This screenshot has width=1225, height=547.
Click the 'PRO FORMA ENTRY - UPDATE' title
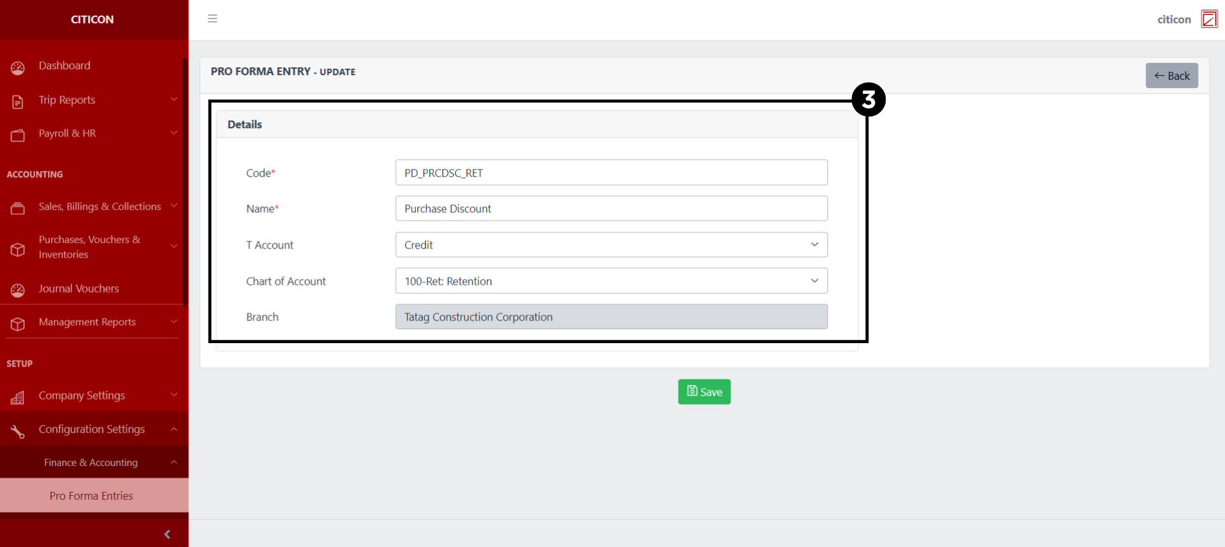coord(283,71)
